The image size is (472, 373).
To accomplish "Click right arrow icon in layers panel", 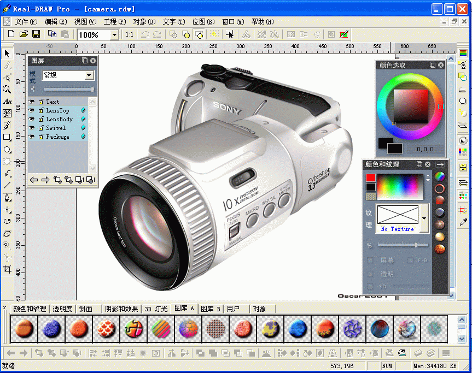I will coord(45,180).
